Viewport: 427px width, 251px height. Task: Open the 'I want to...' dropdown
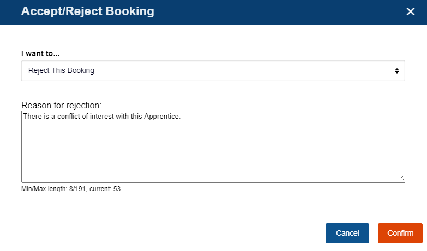pyautogui.click(x=213, y=71)
